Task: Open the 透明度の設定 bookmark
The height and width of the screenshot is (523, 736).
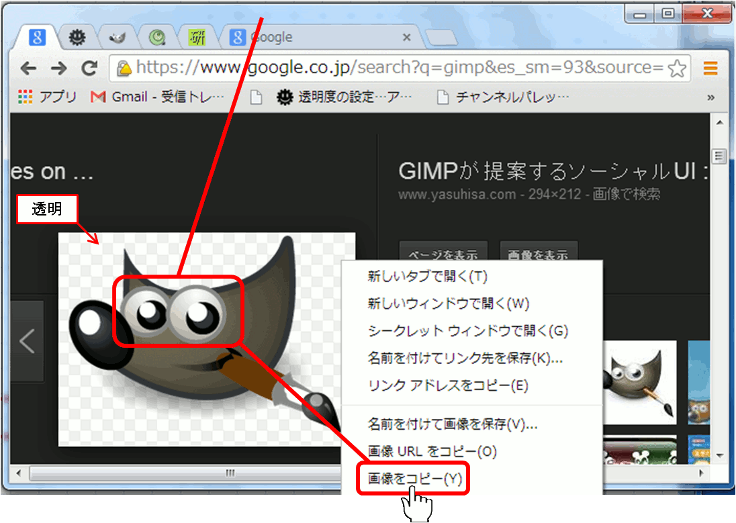Action: point(347,97)
